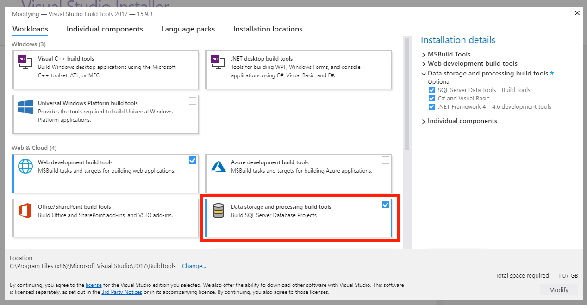Uncheck SQL Server Data Tools - Build Tools

(432, 90)
